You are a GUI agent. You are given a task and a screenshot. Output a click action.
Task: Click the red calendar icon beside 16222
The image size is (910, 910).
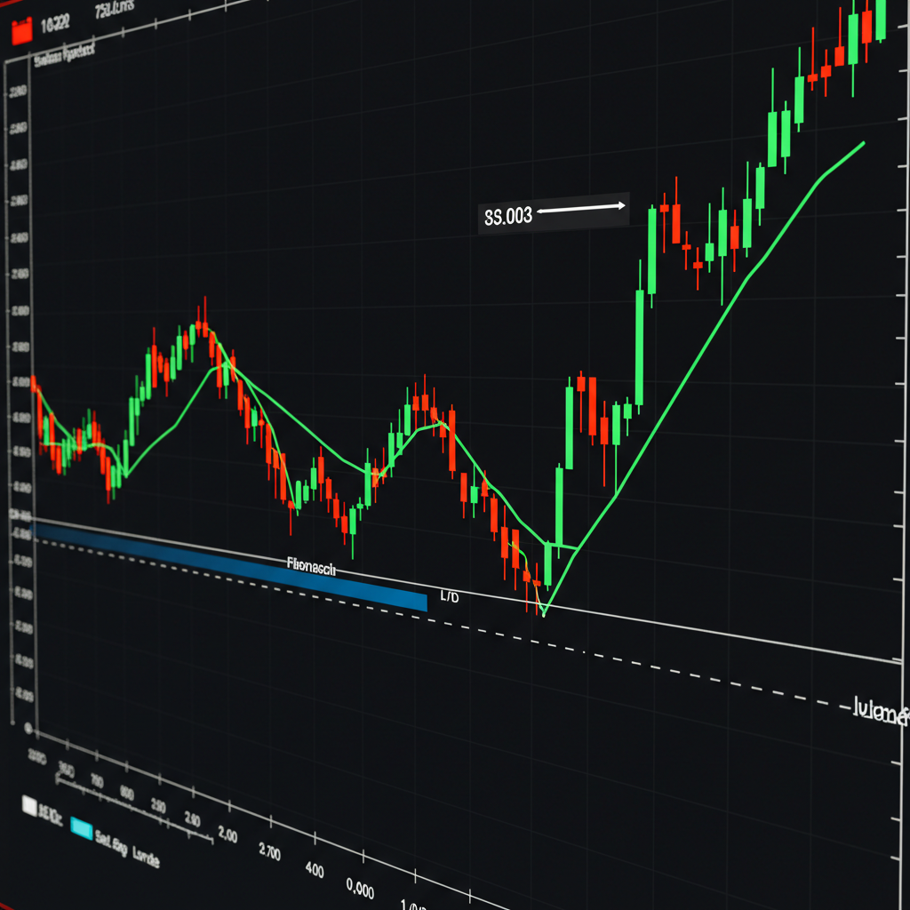click(x=21, y=31)
